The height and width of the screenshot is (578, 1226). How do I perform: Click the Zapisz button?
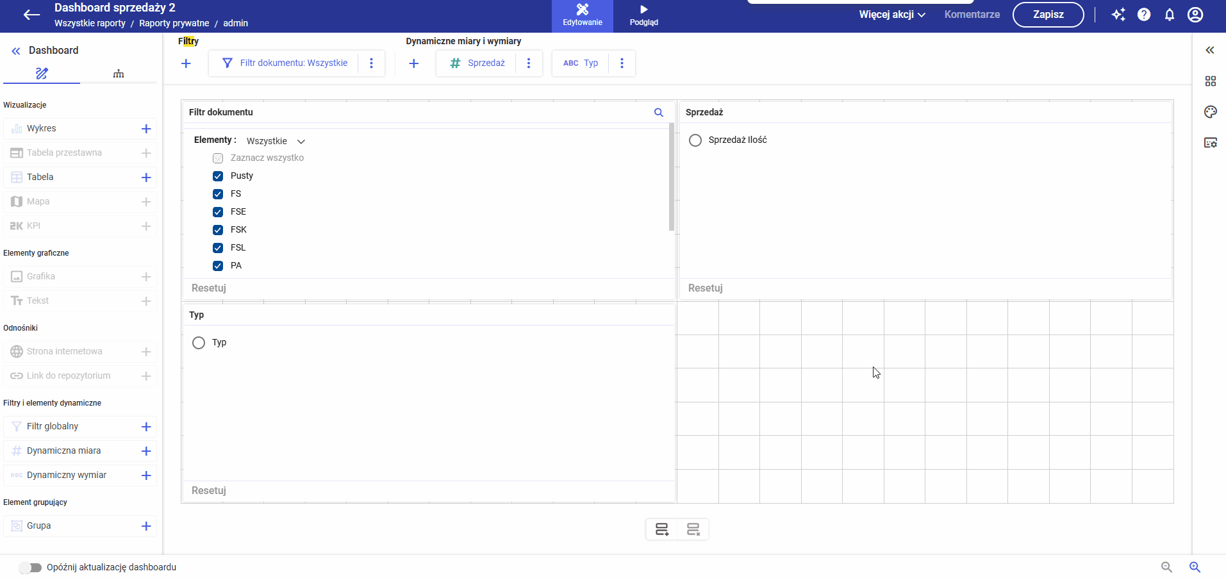1048,15
